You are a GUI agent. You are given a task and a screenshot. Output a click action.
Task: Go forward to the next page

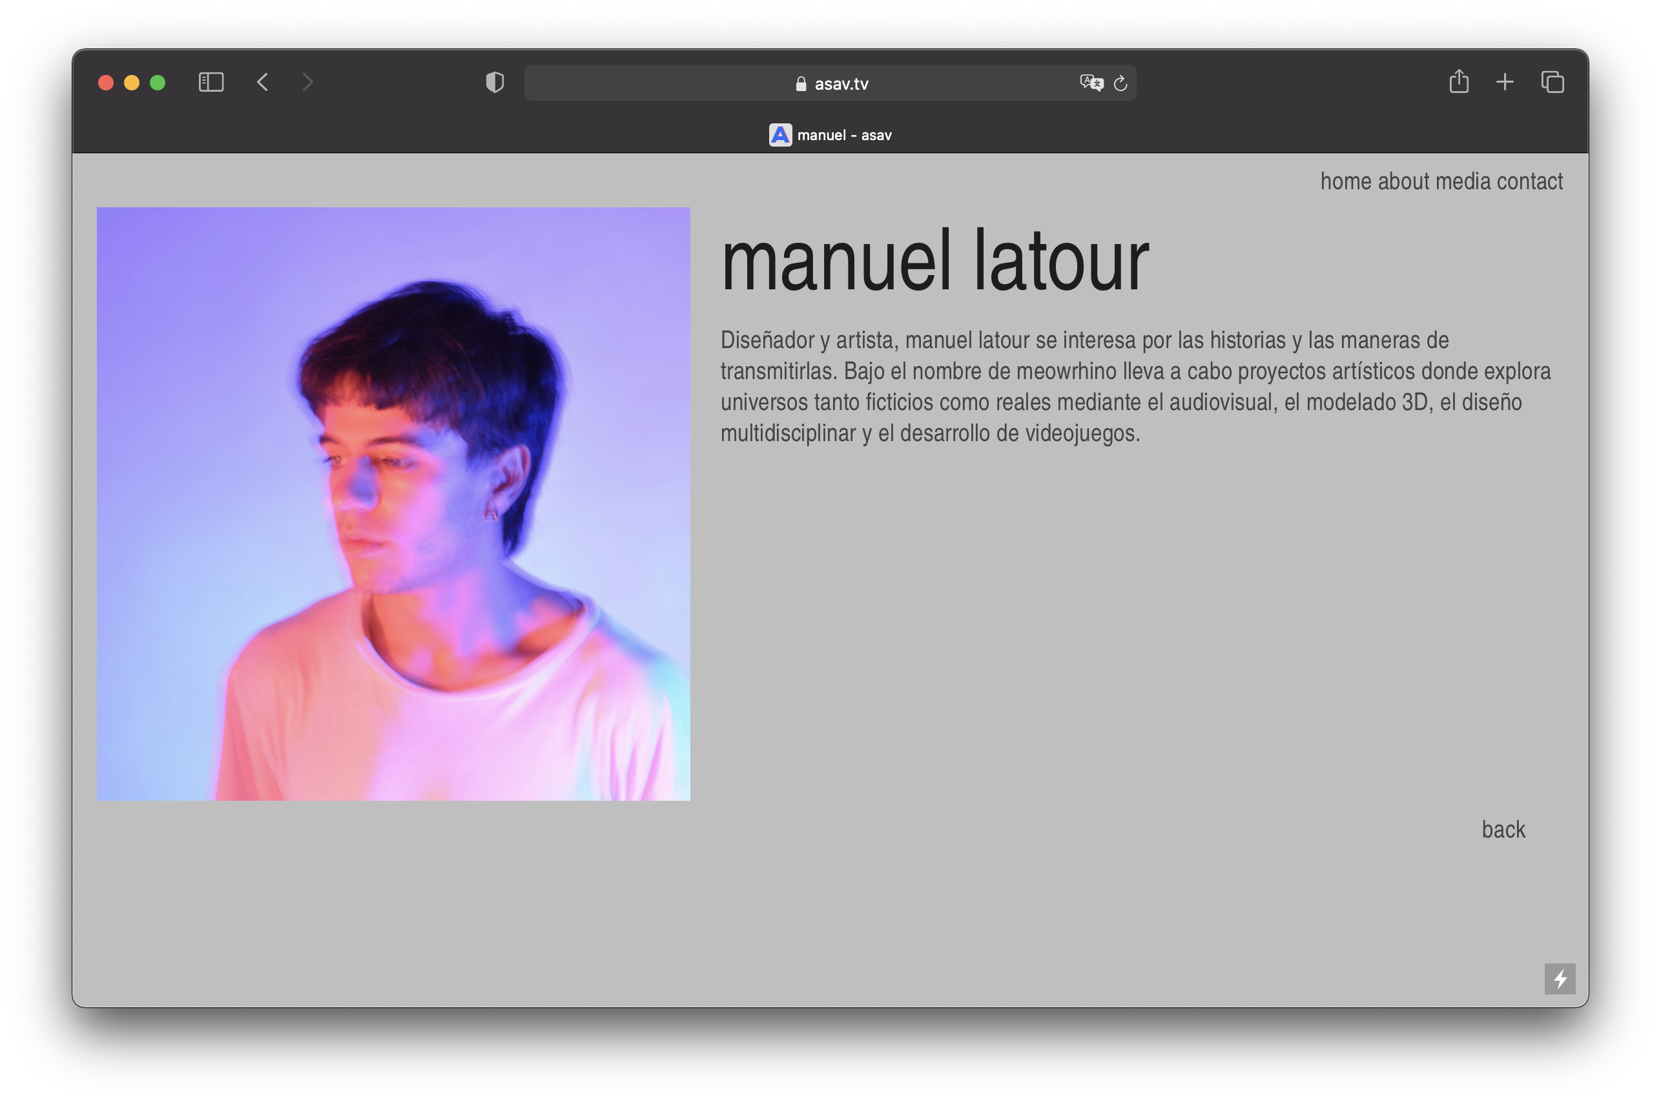(x=307, y=82)
